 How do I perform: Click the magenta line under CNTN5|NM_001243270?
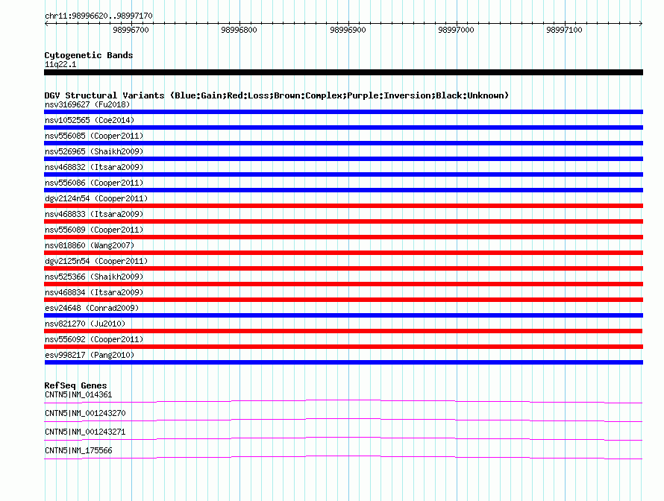tap(343, 420)
